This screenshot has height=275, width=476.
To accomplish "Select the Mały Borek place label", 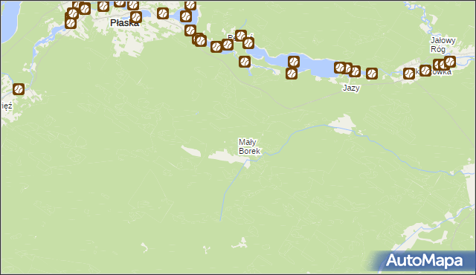I will click(x=249, y=146).
